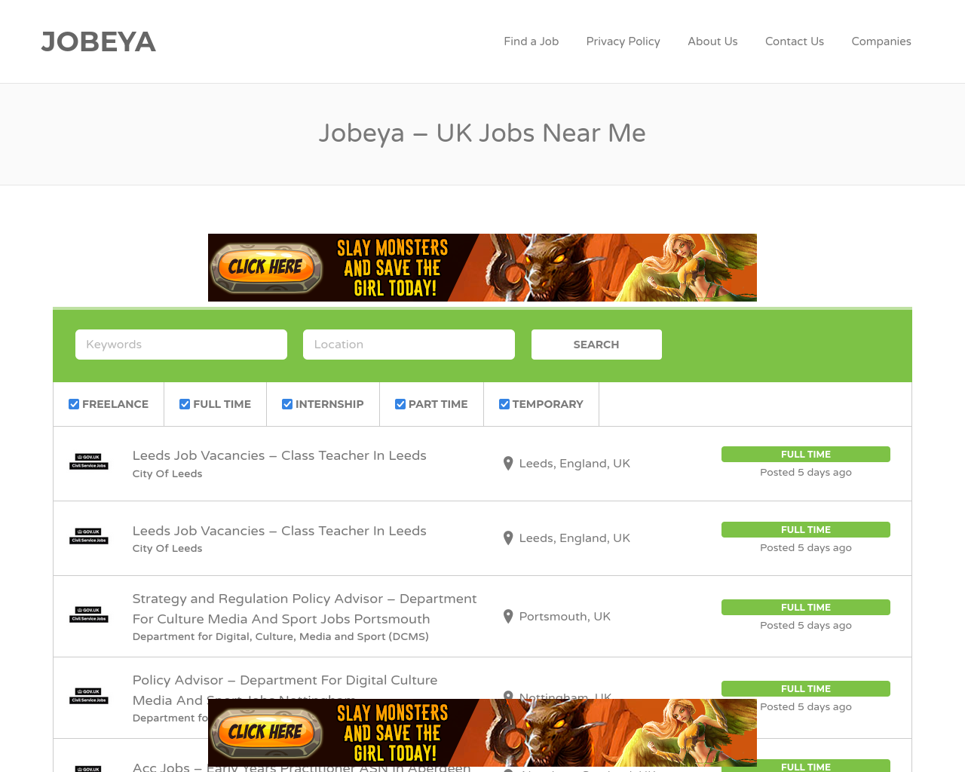Open the Find a Job menu item

click(x=532, y=41)
